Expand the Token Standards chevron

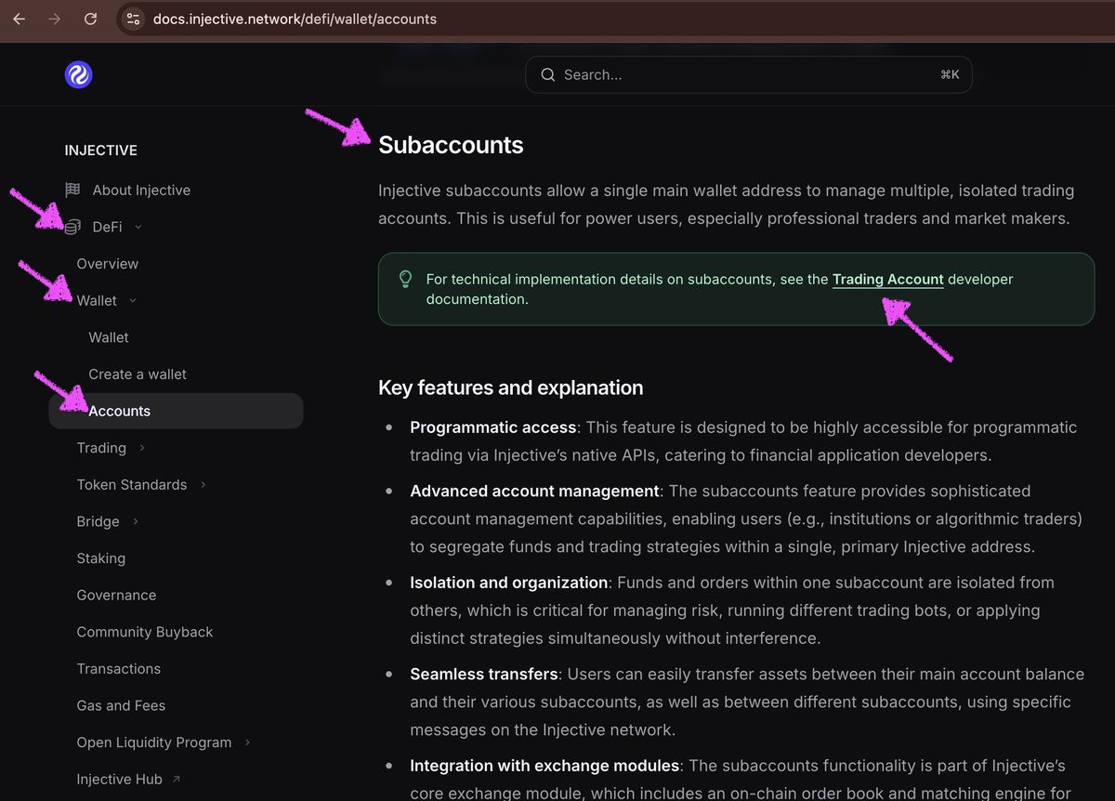(x=203, y=485)
